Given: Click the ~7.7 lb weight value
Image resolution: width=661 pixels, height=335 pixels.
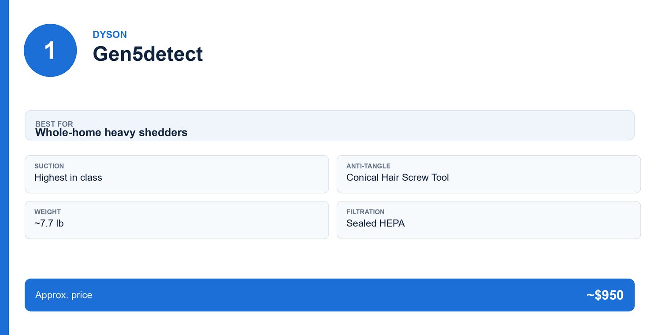Looking at the screenshot, I should click(x=49, y=223).
